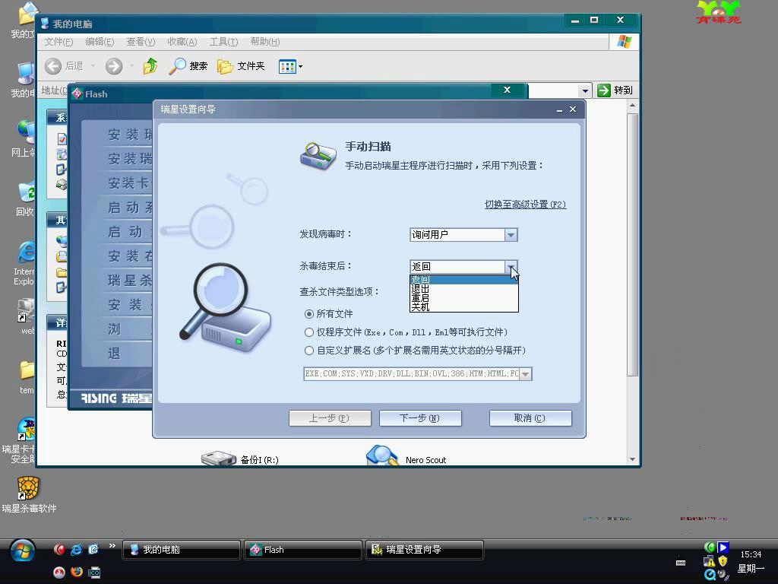Switch to Flash taskbar button

click(x=302, y=550)
